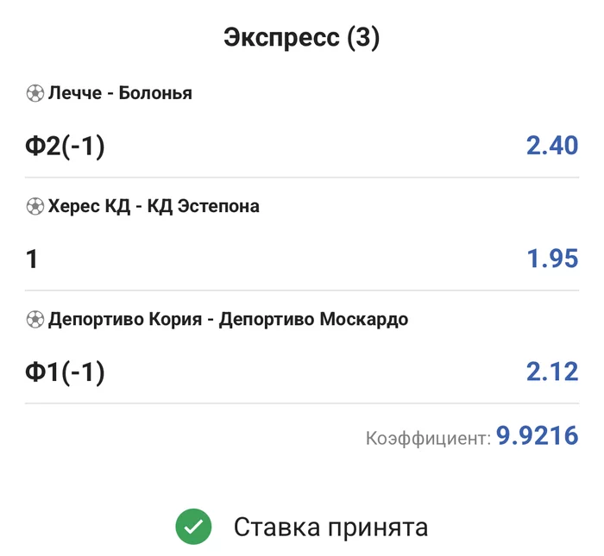The image size is (604, 556).
Task: Click the divider line below Ф1(-1) row
Action: click(301, 403)
